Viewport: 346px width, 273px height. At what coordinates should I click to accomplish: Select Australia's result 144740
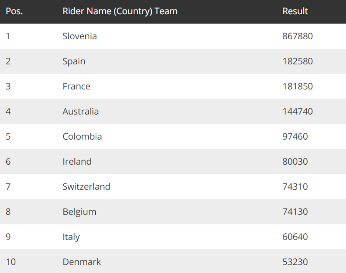click(298, 111)
